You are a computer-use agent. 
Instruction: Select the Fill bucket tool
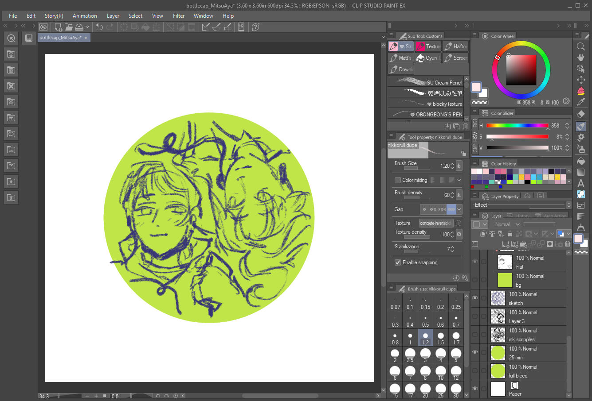pyautogui.click(x=581, y=161)
